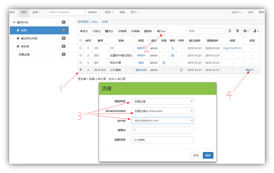
Task: Open the 规范 dropdown in the navbar
Action: point(109,12)
